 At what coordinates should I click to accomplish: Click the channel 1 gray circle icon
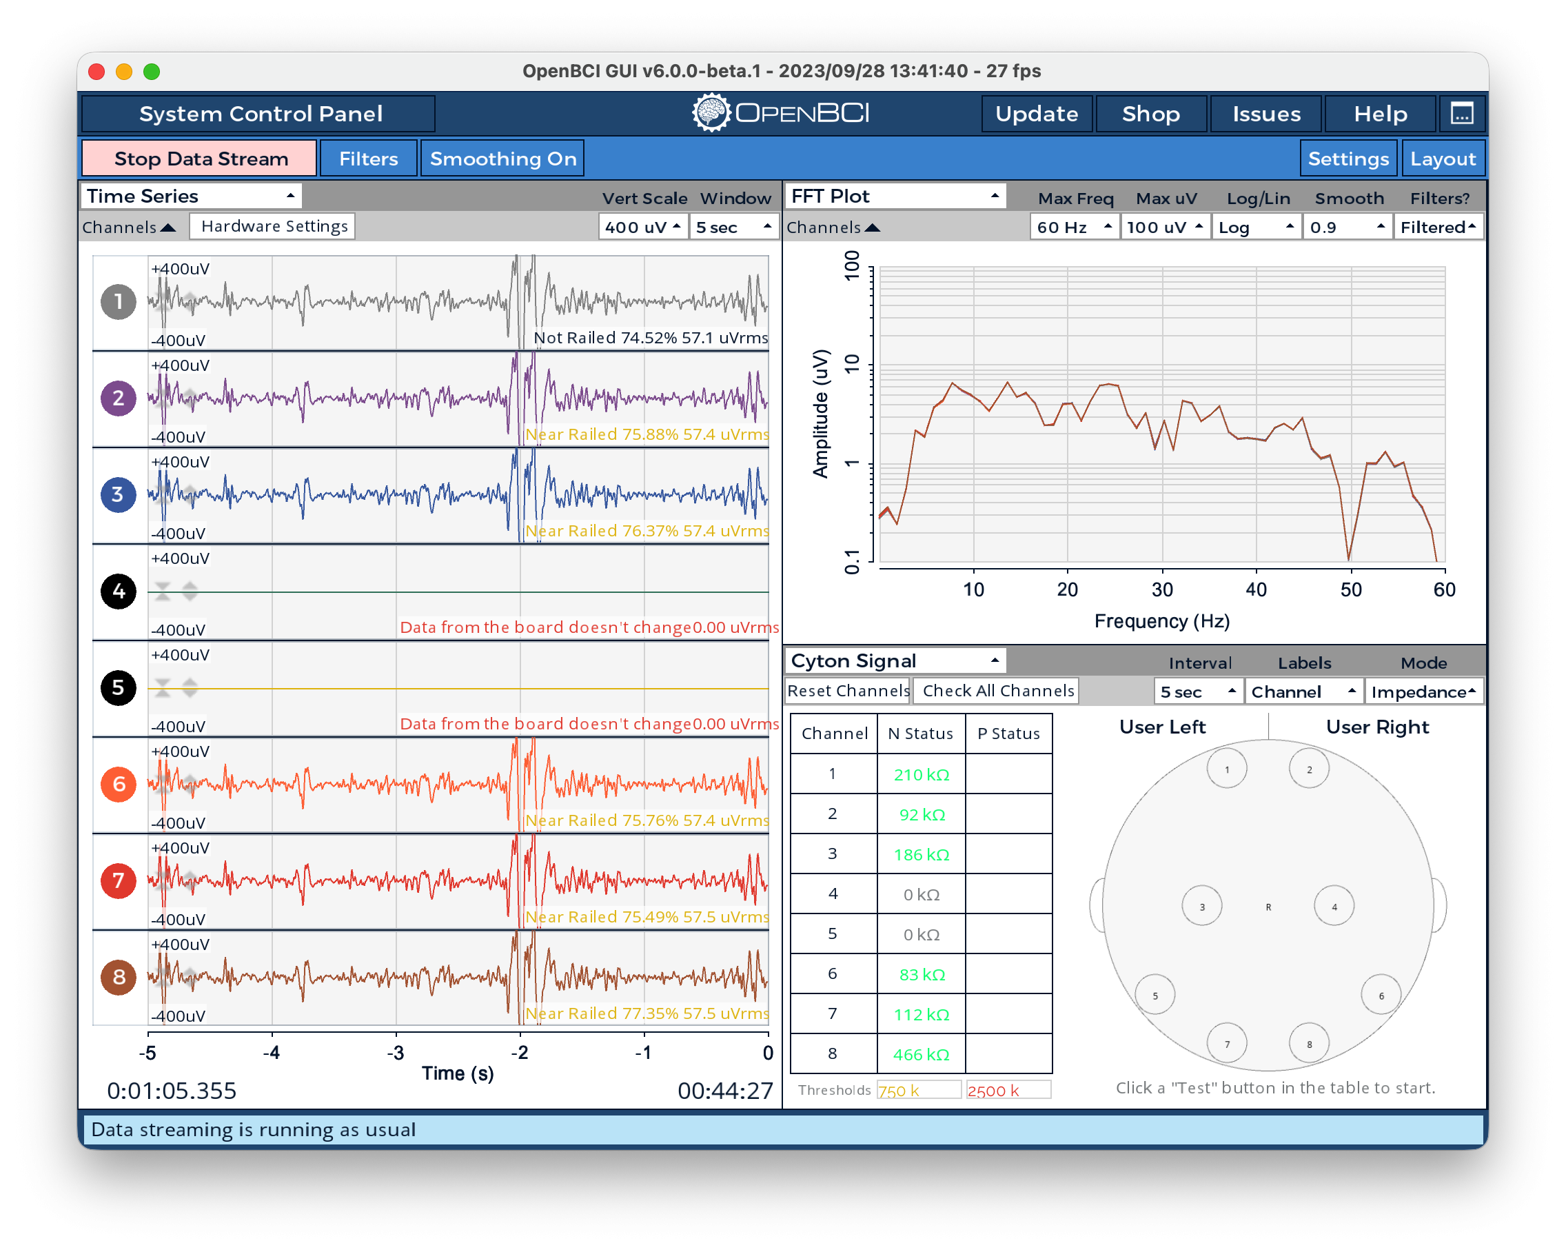[x=119, y=301]
